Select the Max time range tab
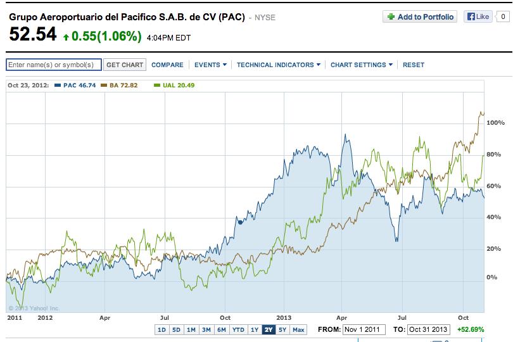 click(x=298, y=329)
